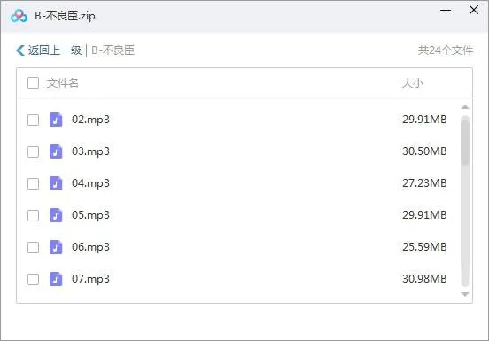Image resolution: width=489 pixels, height=341 pixels.
Task: Open the B-不良臣 breadcrumb folder
Action: (113, 50)
